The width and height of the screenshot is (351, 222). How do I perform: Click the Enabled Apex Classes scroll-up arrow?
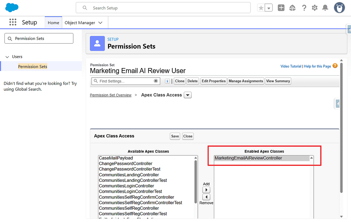point(311,158)
